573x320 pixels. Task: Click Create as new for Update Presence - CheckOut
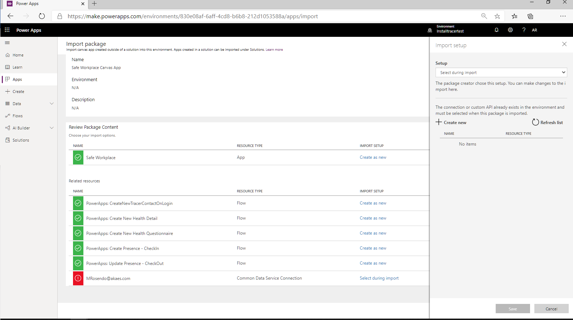(373, 263)
